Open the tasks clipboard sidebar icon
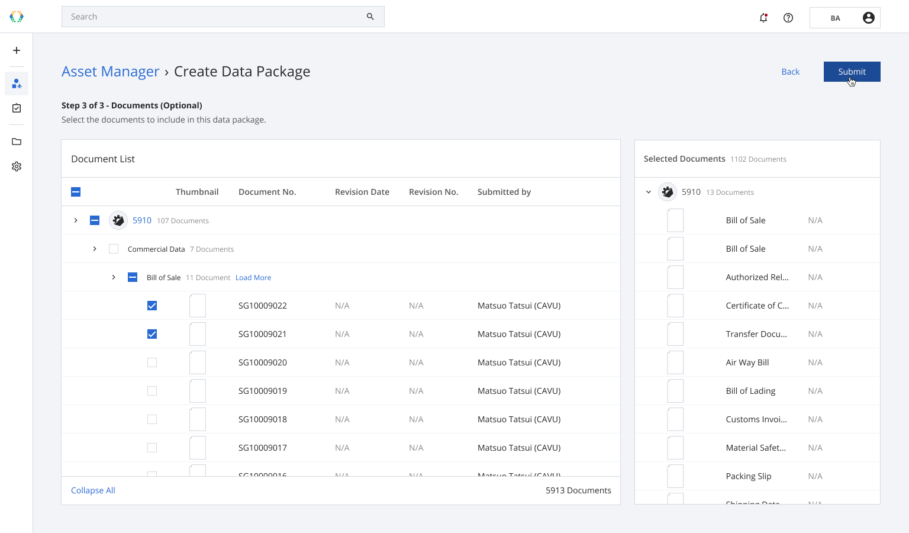909x533 pixels. pos(17,108)
